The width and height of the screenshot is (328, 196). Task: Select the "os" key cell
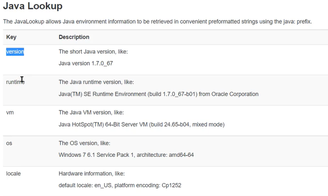click(x=9, y=143)
